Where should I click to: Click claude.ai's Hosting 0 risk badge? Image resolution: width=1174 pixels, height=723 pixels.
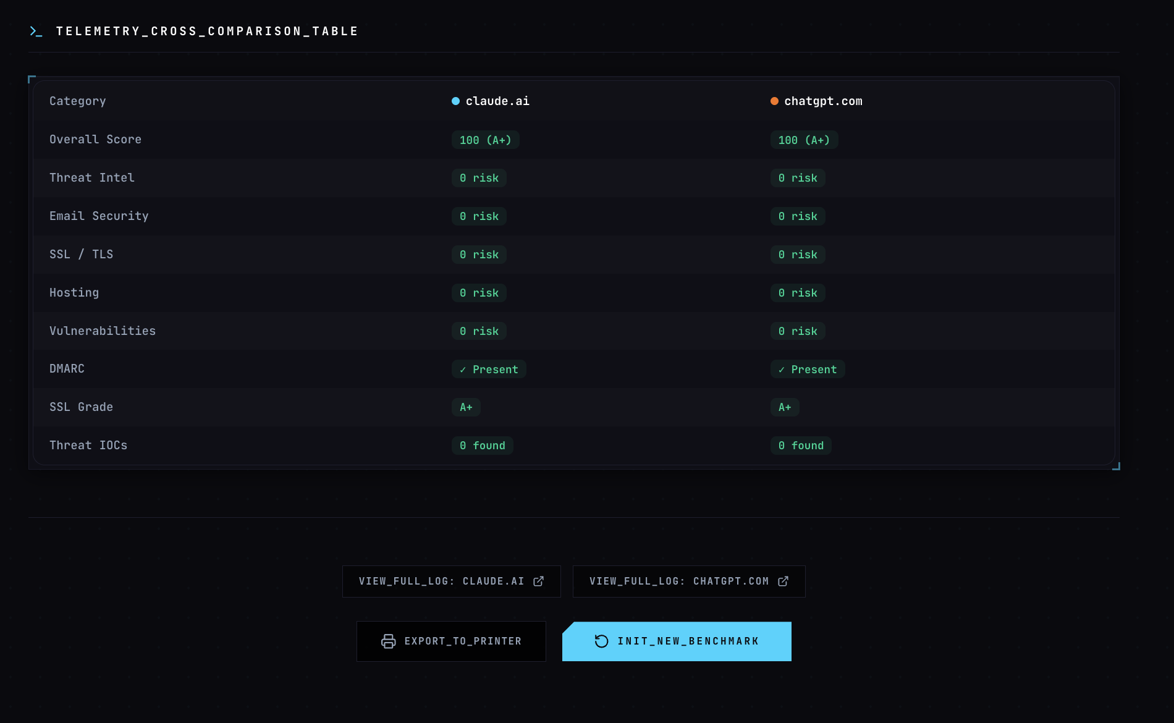(479, 293)
